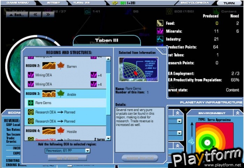244x168 pixels.
Task: Click the Add to Region button
Action: point(67,158)
